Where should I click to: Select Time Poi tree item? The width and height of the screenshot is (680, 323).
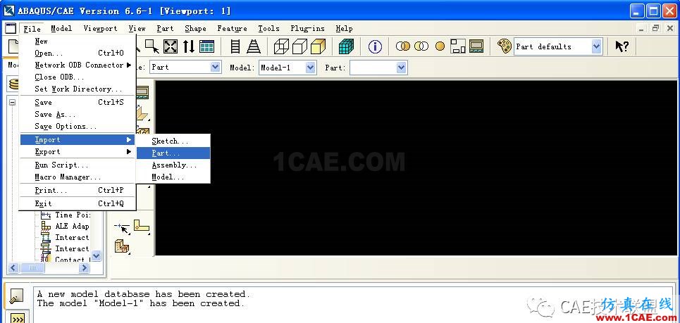(x=73, y=215)
